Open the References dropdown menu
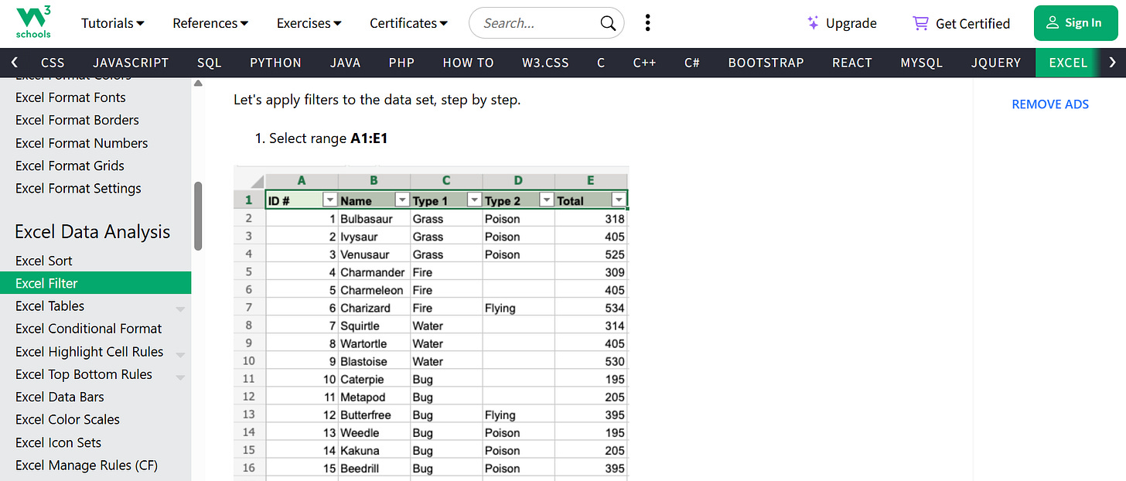This screenshot has height=481, width=1126. (210, 23)
